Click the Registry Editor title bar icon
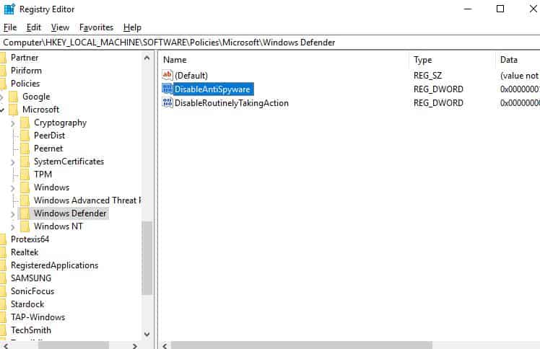540x349 pixels. pos(9,9)
